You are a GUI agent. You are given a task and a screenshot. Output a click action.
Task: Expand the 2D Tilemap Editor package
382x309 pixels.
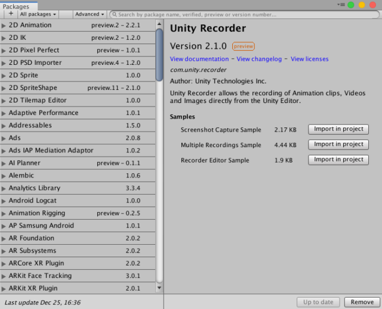(4, 101)
